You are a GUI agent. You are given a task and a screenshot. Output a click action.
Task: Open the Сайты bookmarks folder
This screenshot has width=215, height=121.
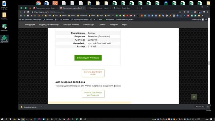pos(92,16)
